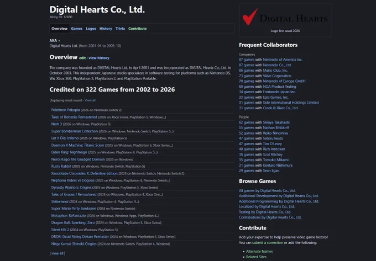The image size is (376, 261).
Task: Open Noroi Kago: the Grudged Domain
Action: tap(78, 159)
